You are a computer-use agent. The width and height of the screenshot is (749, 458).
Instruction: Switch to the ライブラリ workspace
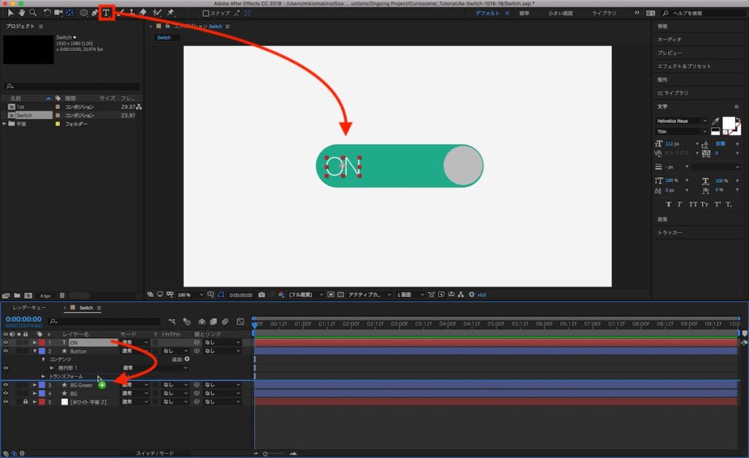[x=603, y=13]
